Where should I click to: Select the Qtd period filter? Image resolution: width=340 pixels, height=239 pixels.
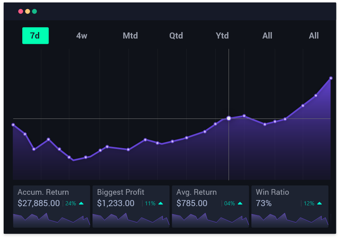(x=176, y=36)
